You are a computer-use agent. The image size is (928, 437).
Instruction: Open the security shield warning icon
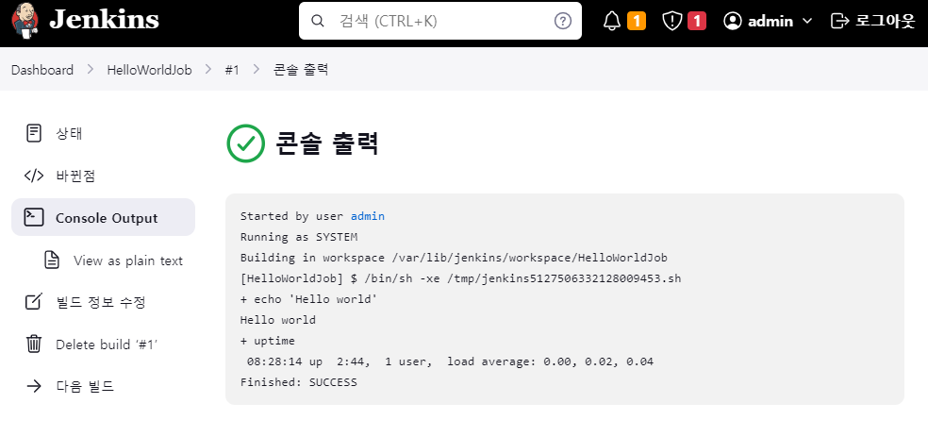pos(672,22)
